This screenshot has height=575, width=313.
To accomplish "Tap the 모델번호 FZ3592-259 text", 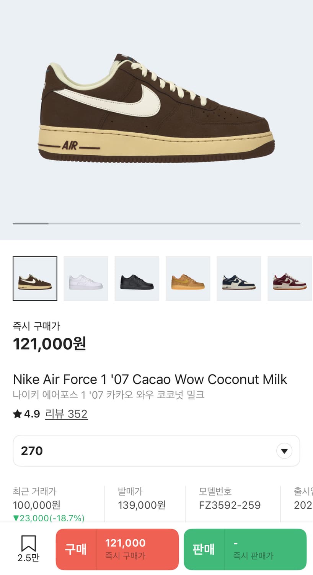I will [x=230, y=505].
